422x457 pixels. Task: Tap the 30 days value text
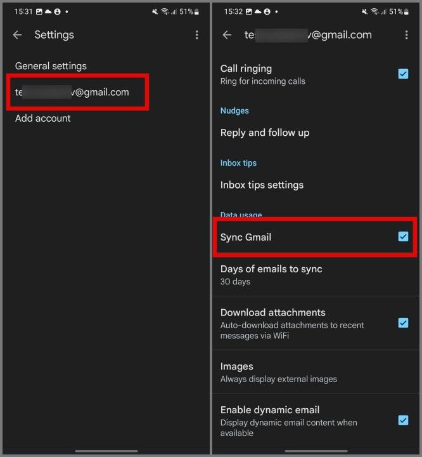pyautogui.click(x=235, y=282)
